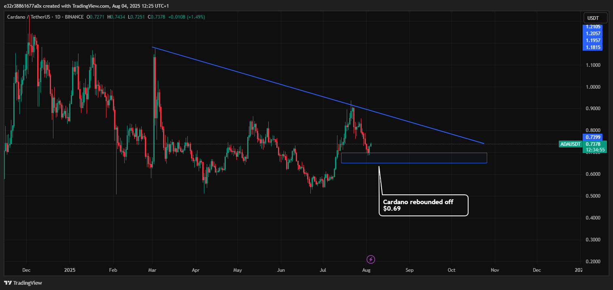Click the 1.1815 price tag
Viewport: 613px width, 290px height.
point(592,47)
